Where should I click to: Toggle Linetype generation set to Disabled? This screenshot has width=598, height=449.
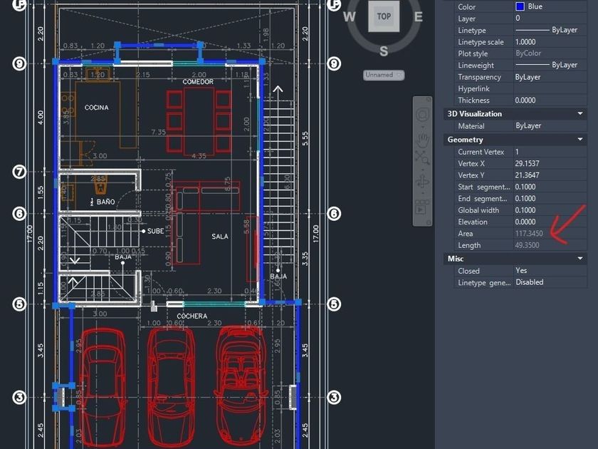coord(550,282)
